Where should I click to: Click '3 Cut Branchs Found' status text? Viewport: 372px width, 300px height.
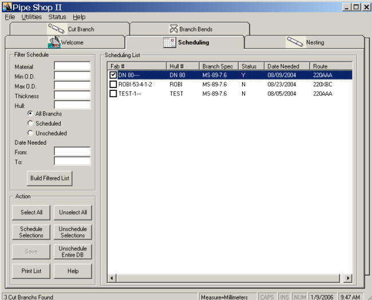coord(29,297)
